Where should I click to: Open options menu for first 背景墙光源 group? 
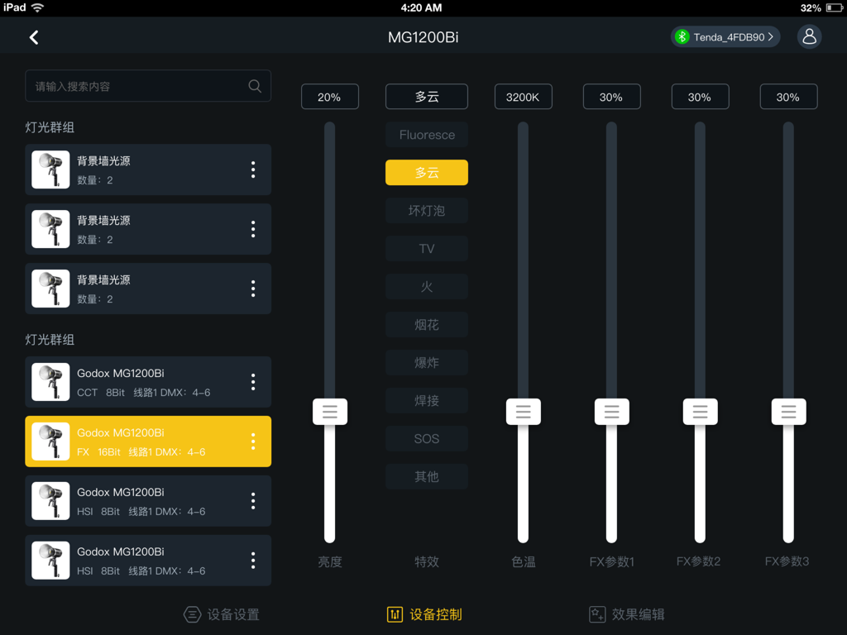click(x=253, y=169)
